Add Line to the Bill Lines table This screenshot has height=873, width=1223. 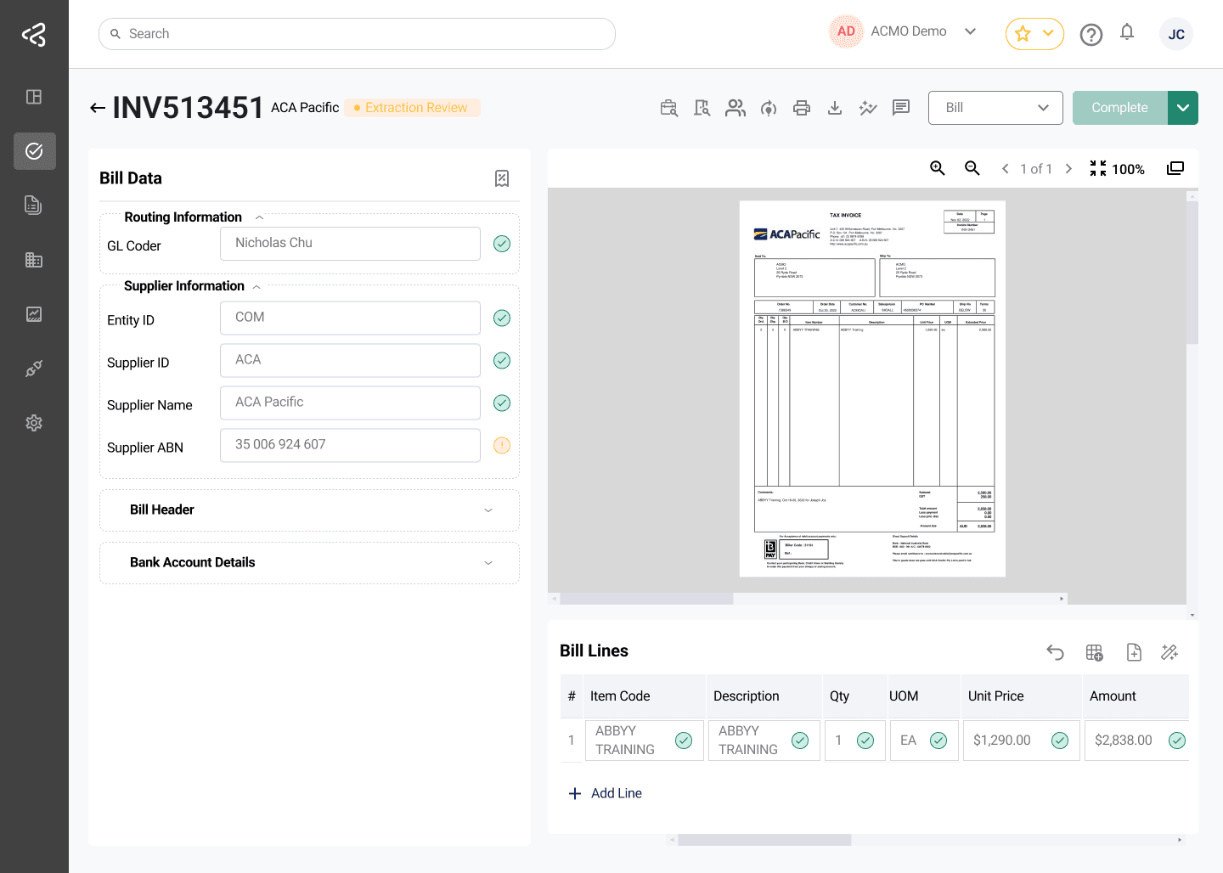[x=606, y=793]
